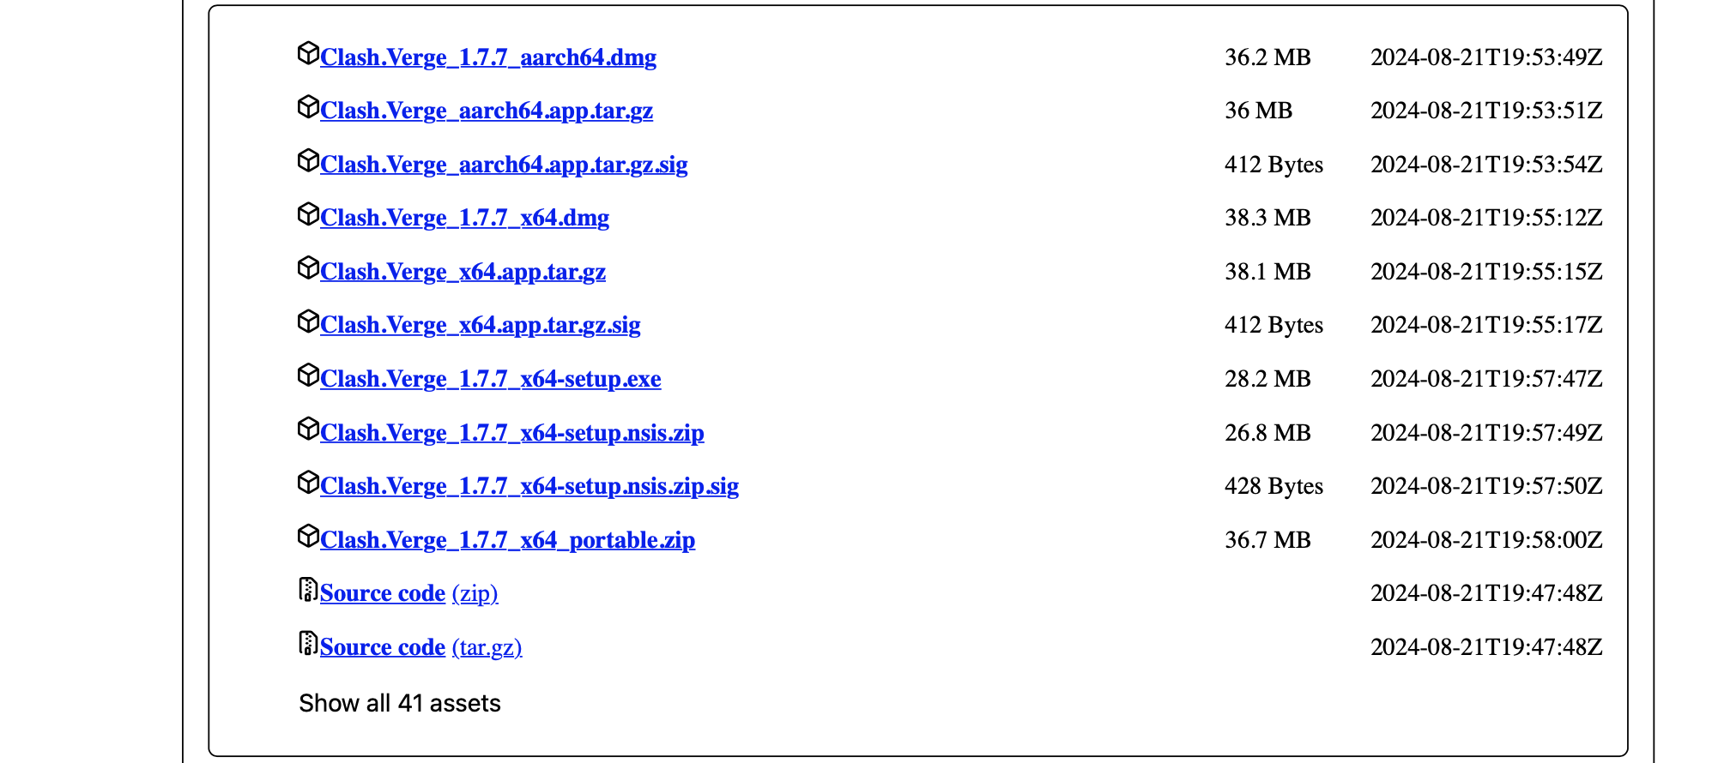This screenshot has height=763, width=1718.
Task: Select the 428 Bytes size text
Action: tap(1273, 486)
